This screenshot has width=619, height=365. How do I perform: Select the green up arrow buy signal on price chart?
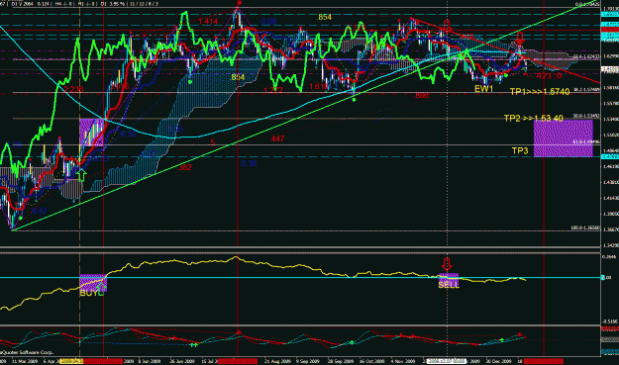81,175
